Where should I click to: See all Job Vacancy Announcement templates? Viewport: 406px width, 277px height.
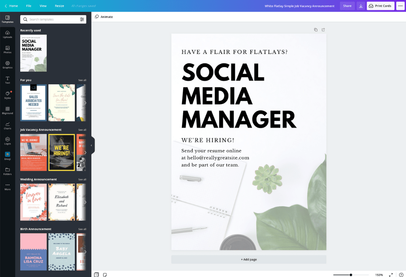click(x=82, y=129)
